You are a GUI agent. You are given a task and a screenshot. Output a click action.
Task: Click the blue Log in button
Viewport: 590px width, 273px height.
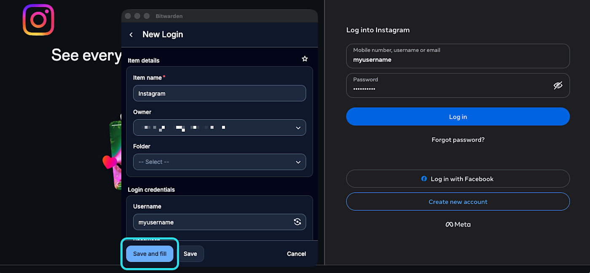coord(458,117)
